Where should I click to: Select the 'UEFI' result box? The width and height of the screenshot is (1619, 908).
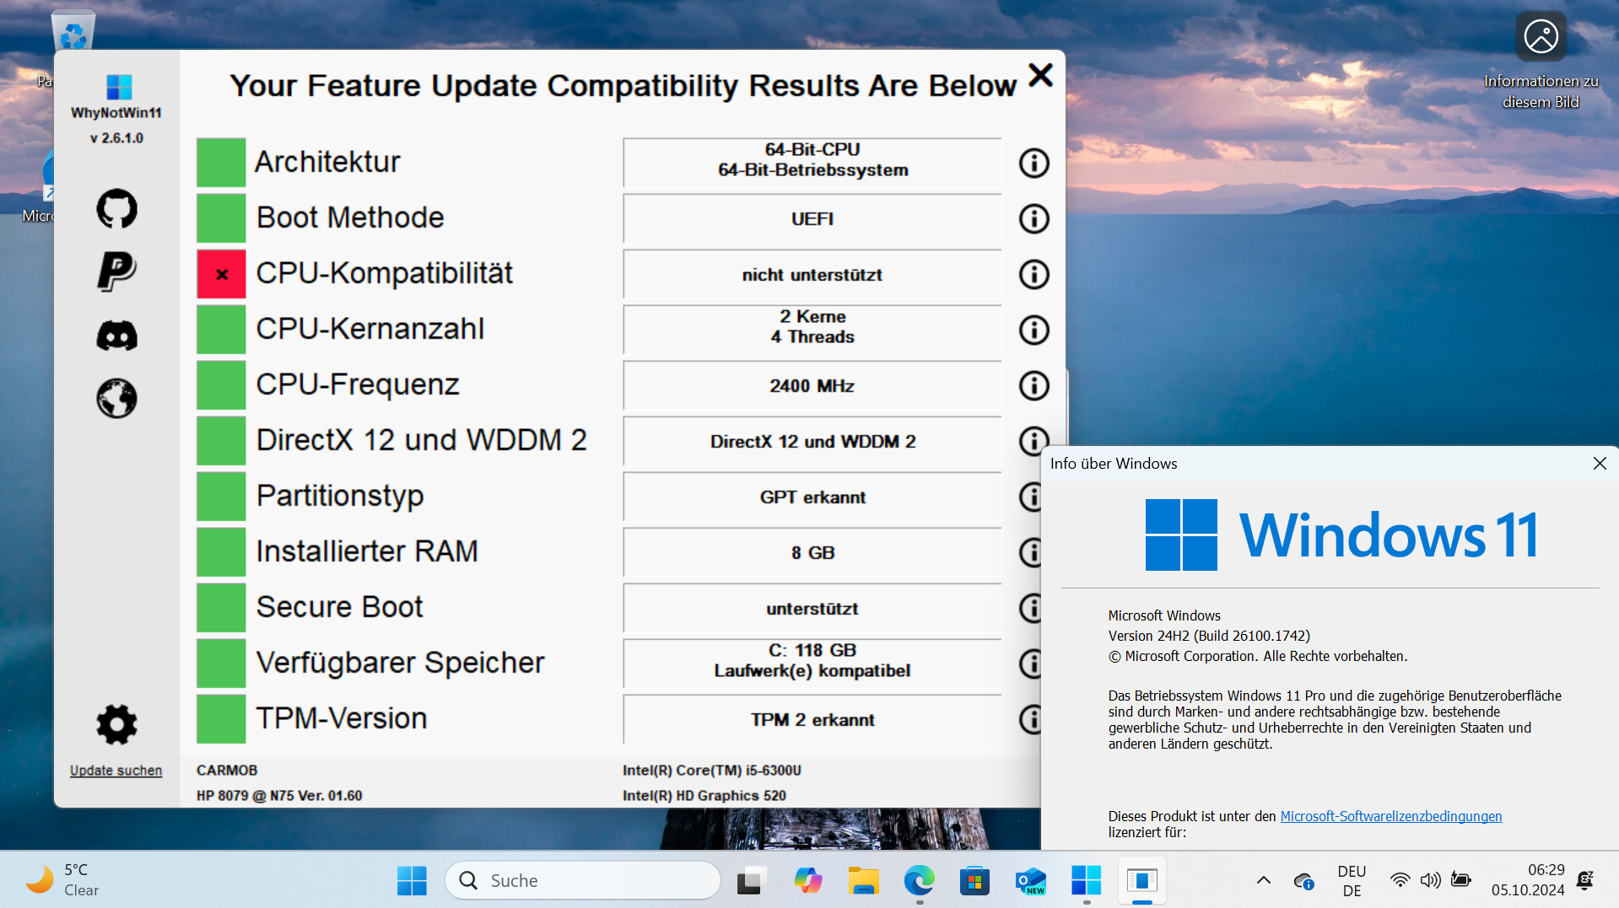click(812, 218)
